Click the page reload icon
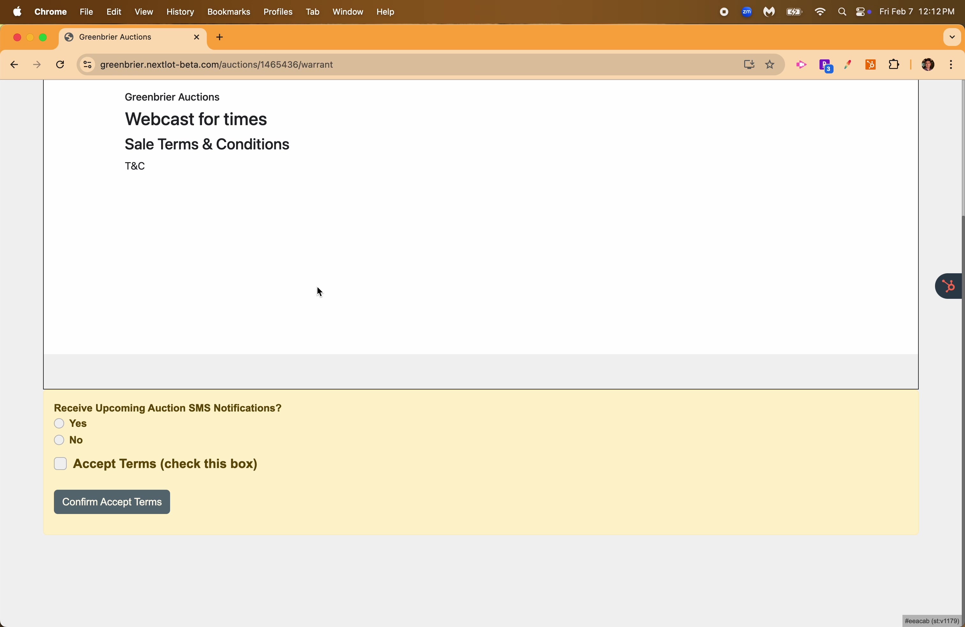This screenshot has width=965, height=627. tap(60, 65)
